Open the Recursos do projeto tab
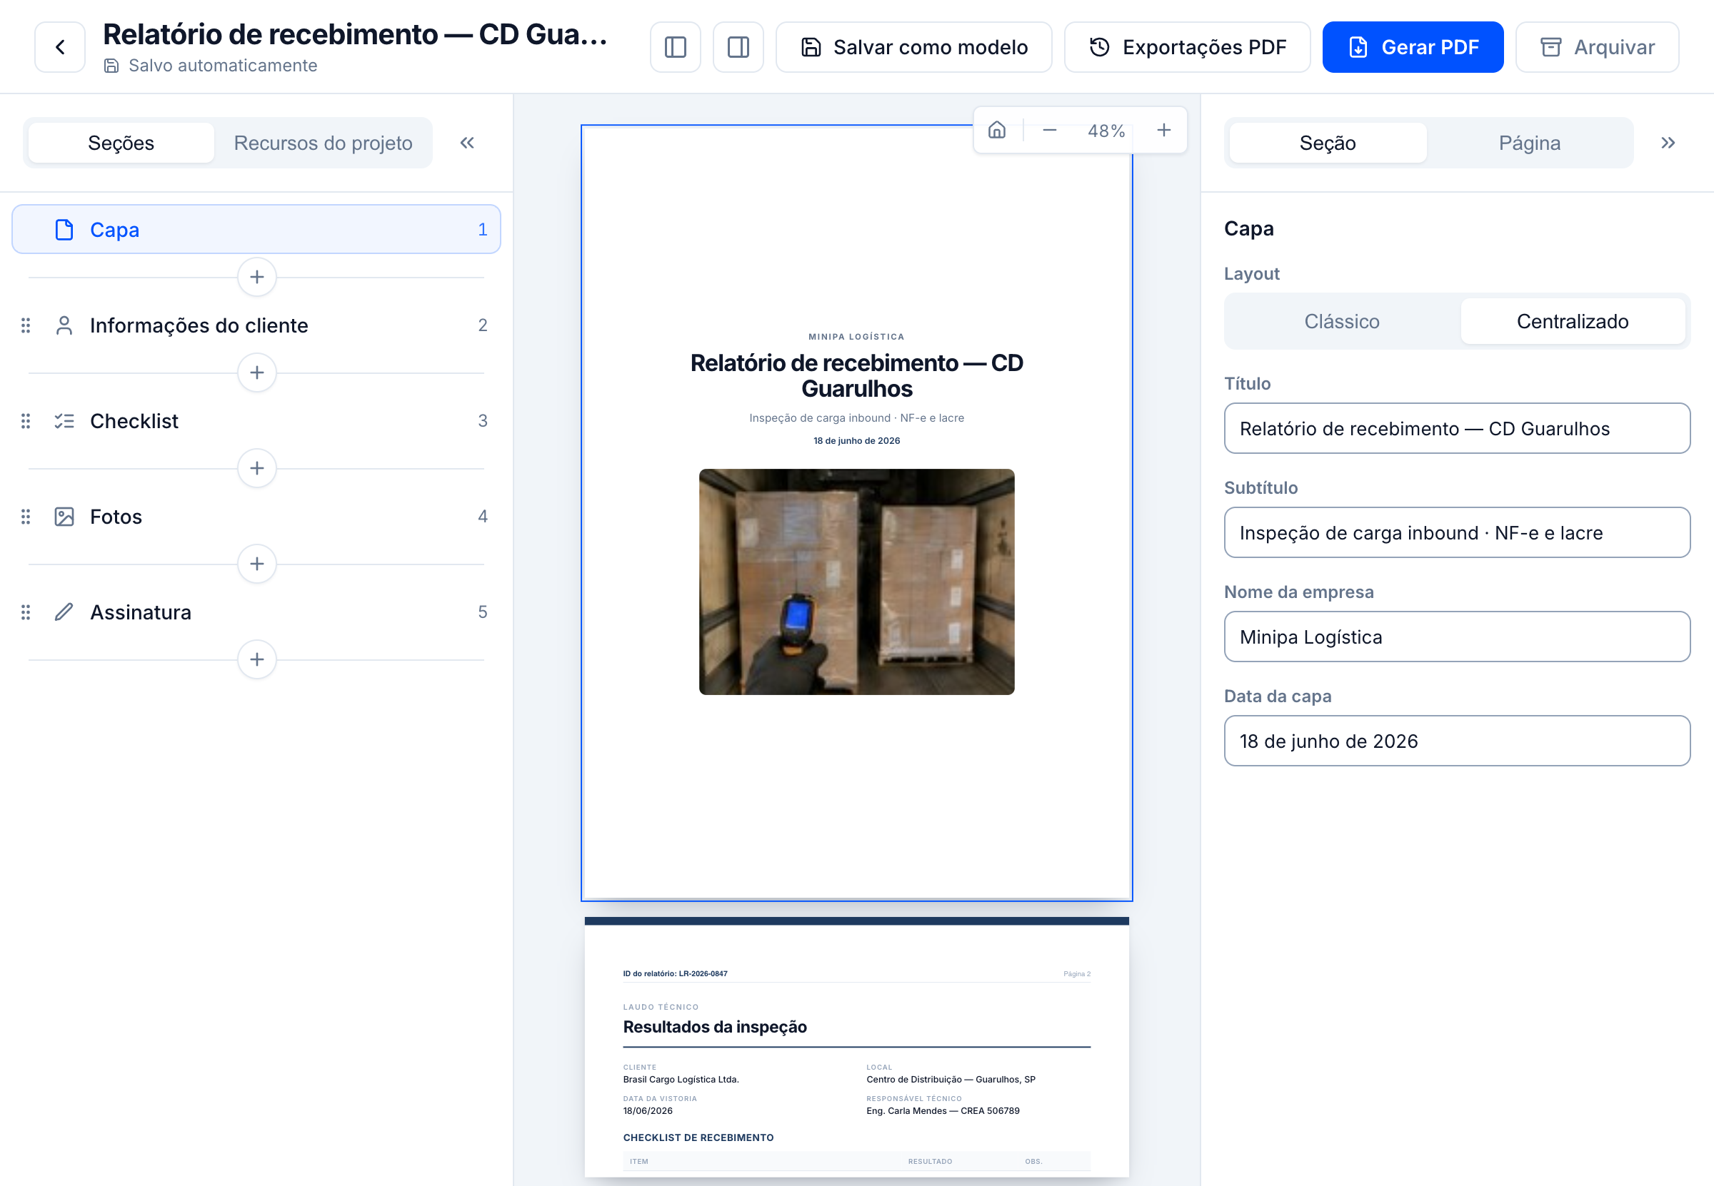This screenshot has width=1714, height=1186. click(x=323, y=143)
